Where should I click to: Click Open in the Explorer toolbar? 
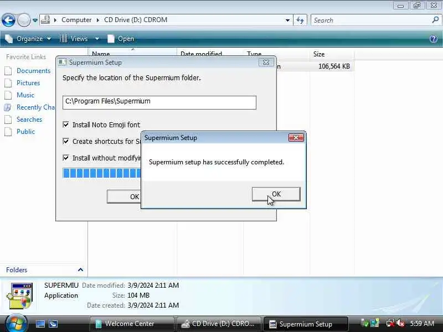pyautogui.click(x=121, y=39)
